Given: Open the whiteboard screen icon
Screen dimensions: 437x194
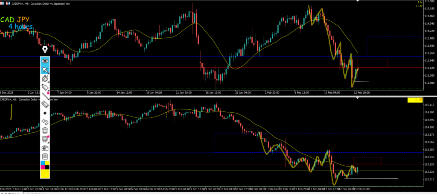Looking at the screenshot, I should [45, 139].
